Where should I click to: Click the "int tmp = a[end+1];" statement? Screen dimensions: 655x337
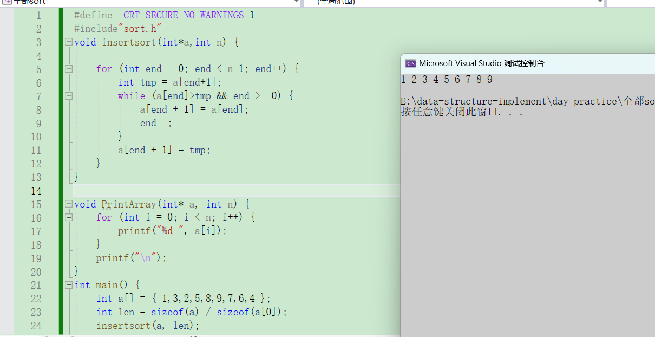(x=171, y=82)
